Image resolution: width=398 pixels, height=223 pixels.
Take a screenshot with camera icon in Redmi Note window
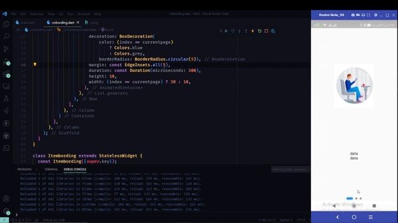point(353,15)
